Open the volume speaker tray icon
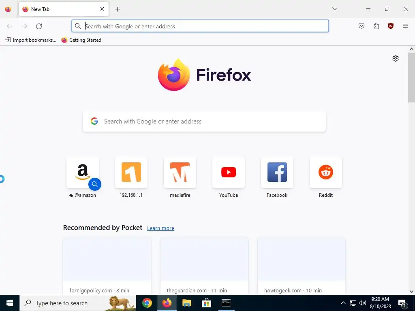The image size is (415, 311). 363,303
